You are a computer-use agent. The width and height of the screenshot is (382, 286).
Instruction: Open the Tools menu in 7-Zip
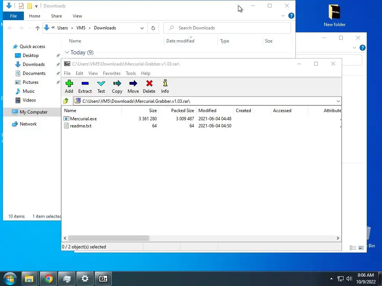pos(131,73)
